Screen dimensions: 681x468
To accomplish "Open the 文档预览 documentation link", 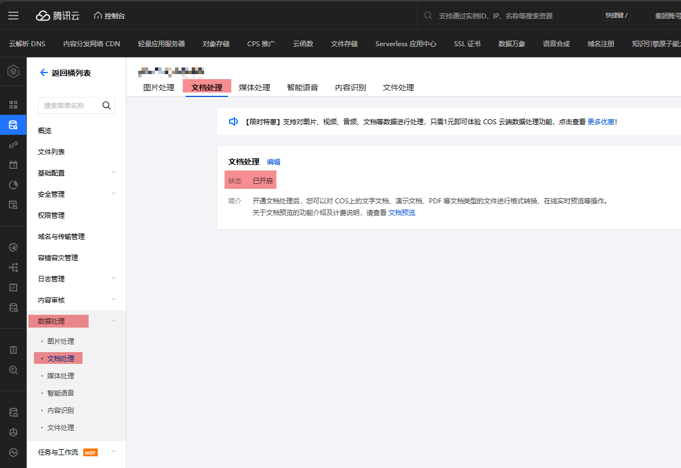I will click(401, 212).
